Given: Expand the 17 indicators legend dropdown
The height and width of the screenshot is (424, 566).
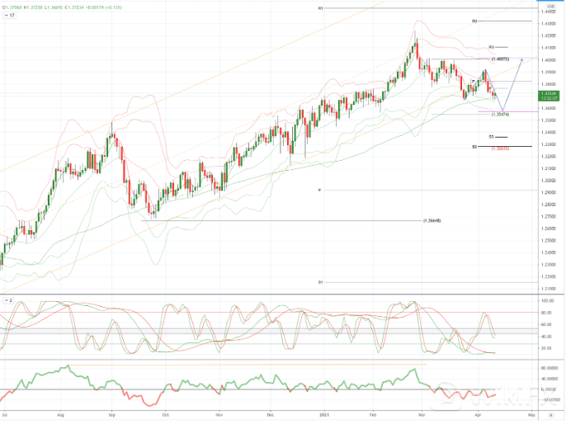Looking at the screenshot, I should point(9,15).
